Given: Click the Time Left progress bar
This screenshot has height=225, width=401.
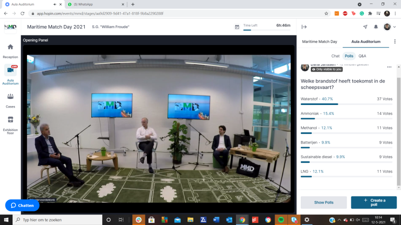Looking at the screenshot, I should (267, 30).
